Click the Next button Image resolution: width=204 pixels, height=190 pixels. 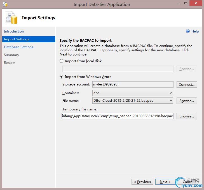(x=165, y=182)
